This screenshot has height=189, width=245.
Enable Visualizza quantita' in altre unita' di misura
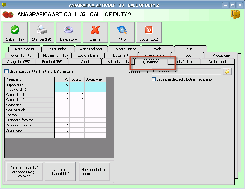click(7, 71)
